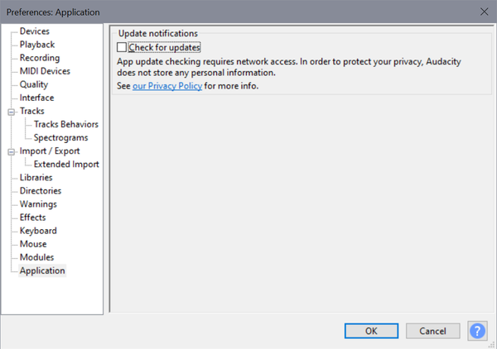The image size is (497, 349).
Task: Select Effects category
Action: click(x=32, y=217)
